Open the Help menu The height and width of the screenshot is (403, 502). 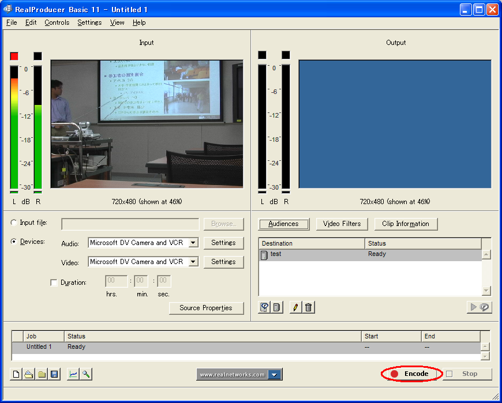139,22
